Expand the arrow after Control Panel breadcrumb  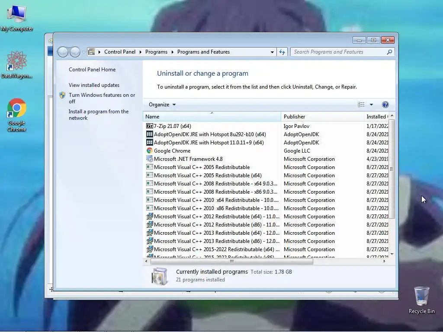(x=141, y=52)
